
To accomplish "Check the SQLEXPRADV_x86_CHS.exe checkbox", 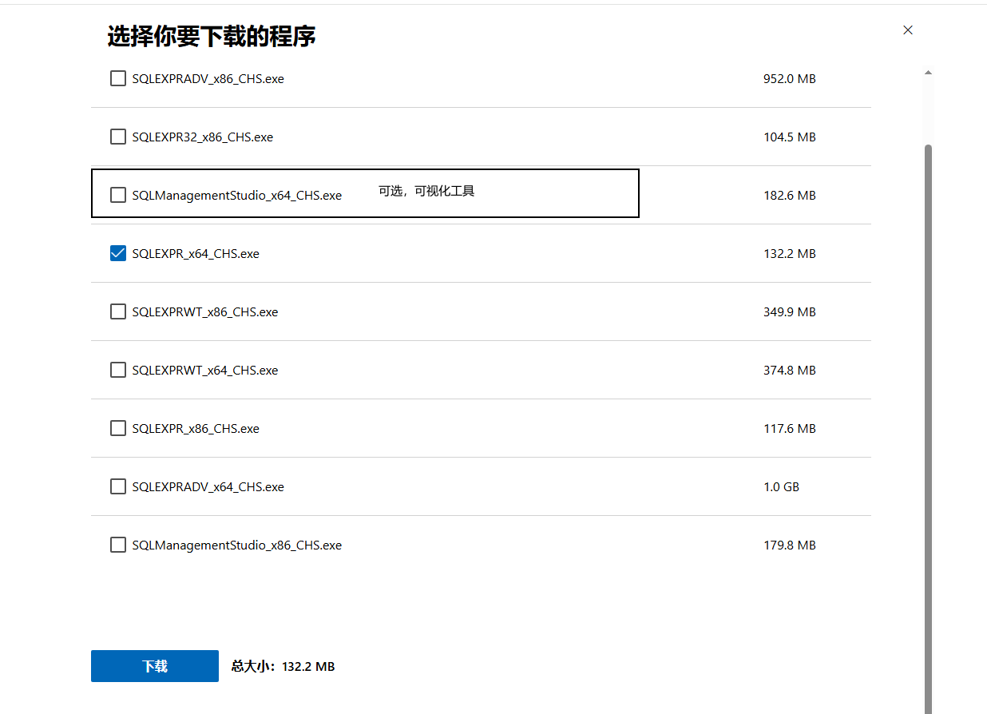I will [118, 79].
